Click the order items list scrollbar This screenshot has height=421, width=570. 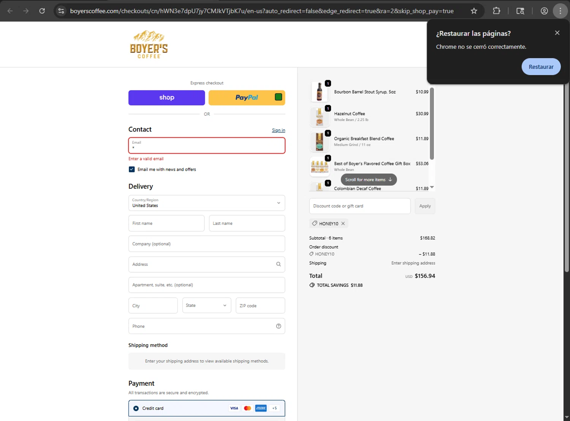pyautogui.click(x=432, y=123)
